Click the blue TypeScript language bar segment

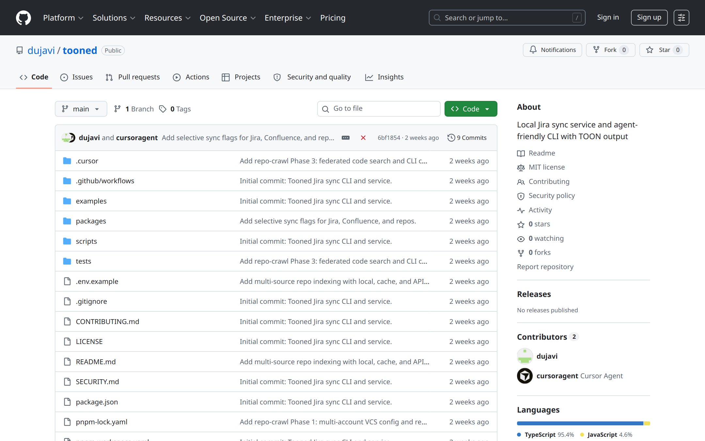click(580, 423)
